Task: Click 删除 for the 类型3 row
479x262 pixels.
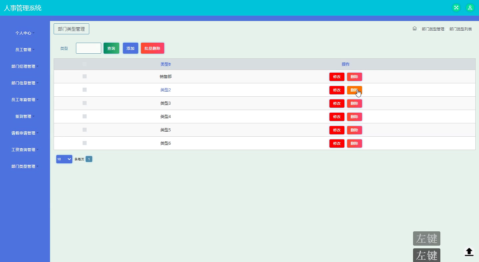Action: click(354, 103)
